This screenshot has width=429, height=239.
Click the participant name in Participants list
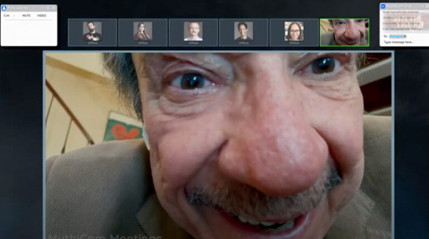point(7,16)
